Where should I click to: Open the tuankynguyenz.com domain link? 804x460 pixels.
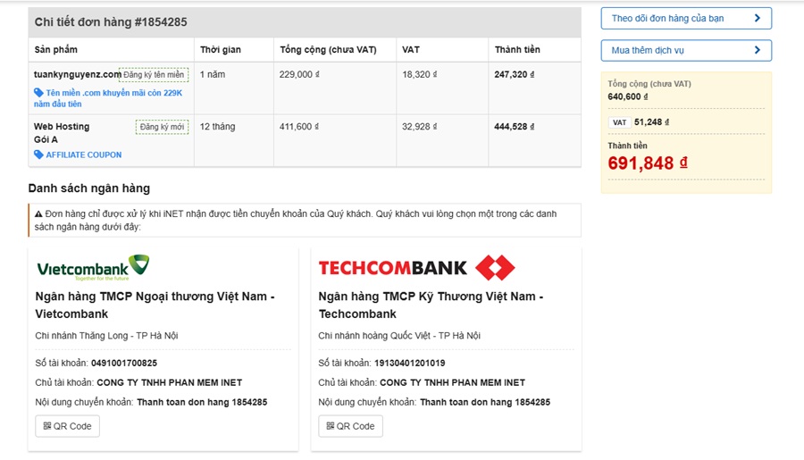pyautogui.click(x=77, y=74)
